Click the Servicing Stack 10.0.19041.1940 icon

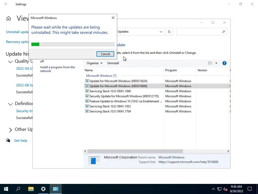(87, 91)
